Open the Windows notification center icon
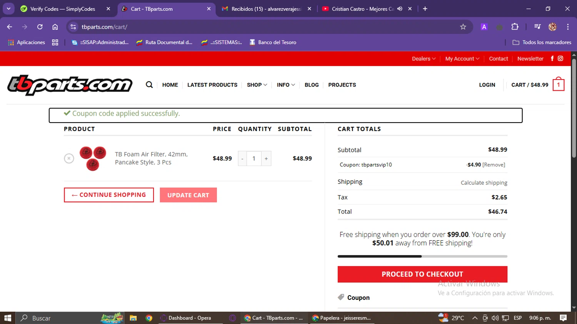 click(x=564, y=318)
